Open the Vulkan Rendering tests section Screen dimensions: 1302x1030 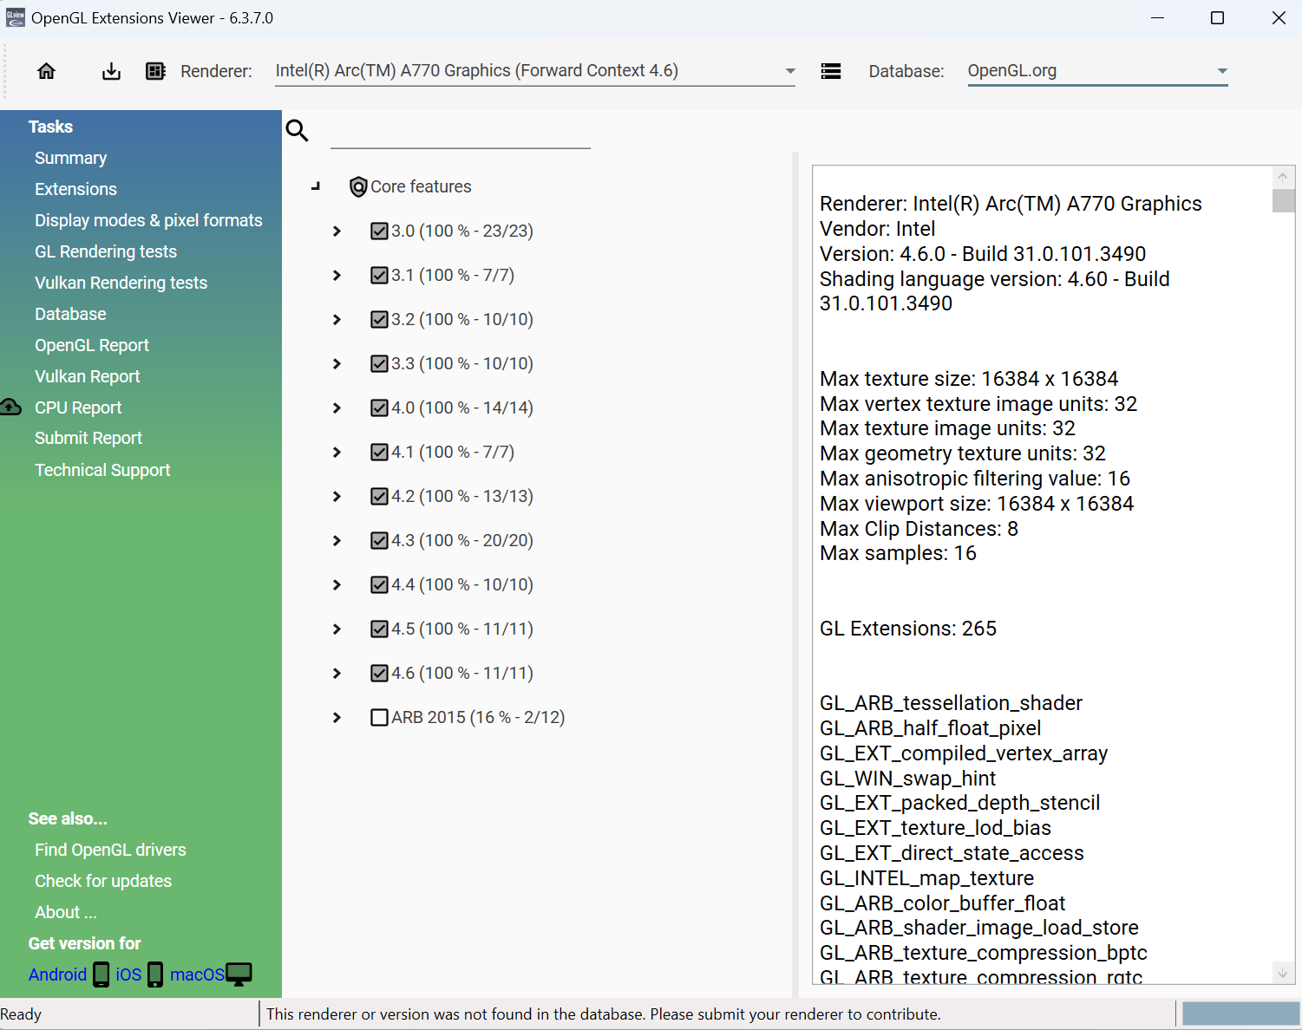coord(121,282)
